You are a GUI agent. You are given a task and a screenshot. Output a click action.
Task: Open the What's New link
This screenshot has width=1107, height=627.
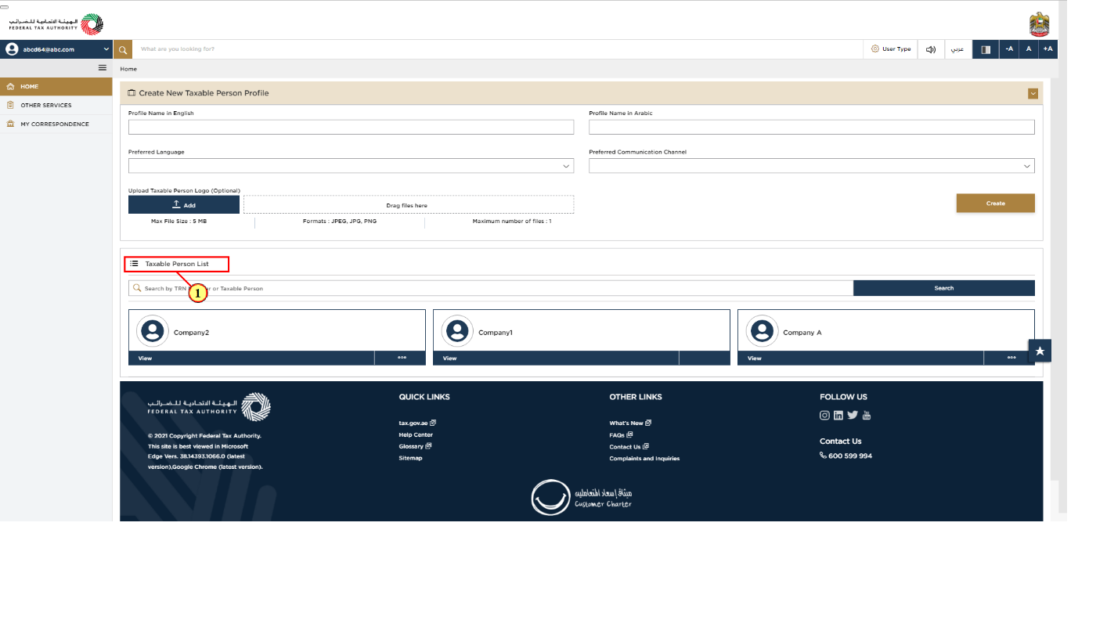[630, 423]
